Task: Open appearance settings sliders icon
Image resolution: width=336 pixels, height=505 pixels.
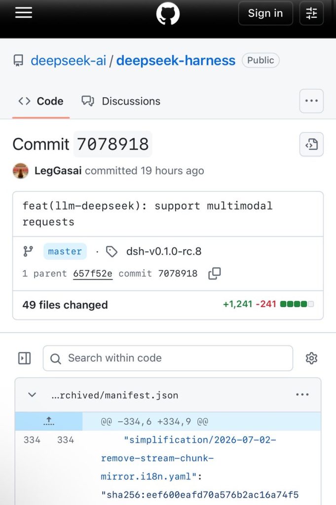Action: click(311, 13)
